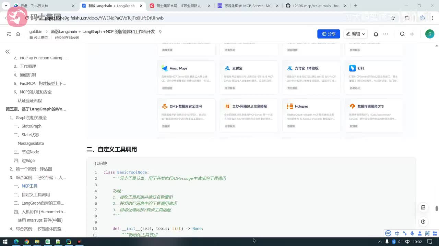
Task: Click the plus icon to create new
Action: click(412, 34)
